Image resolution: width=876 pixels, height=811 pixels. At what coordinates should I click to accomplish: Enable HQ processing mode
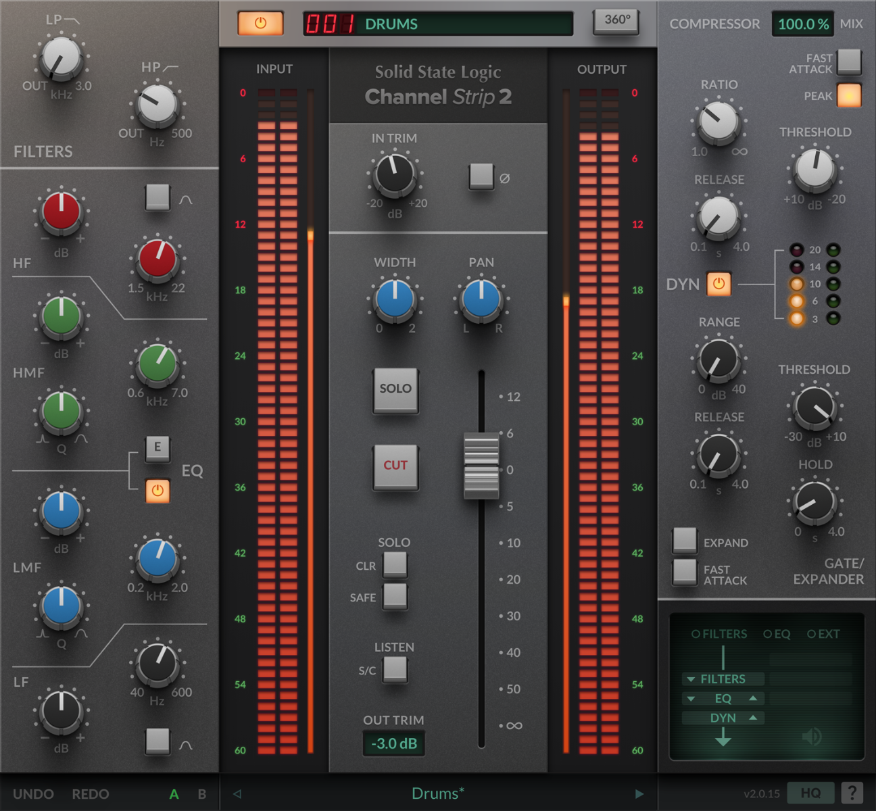[810, 793]
